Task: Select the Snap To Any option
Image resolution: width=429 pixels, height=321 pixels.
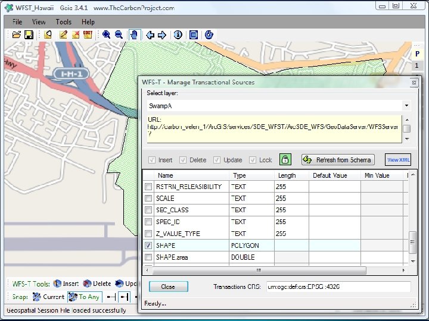Action: [x=84, y=297]
